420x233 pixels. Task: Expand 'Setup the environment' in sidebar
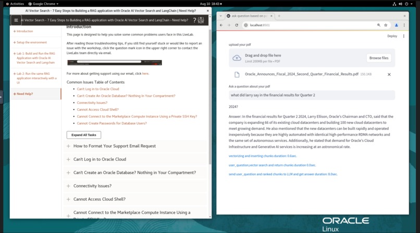tap(30, 43)
